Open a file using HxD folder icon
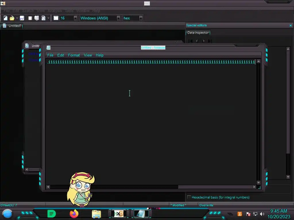 coord(12,18)
